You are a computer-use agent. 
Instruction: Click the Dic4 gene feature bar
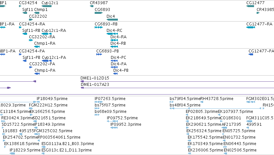pyautogui.click(x=112, y=20)
